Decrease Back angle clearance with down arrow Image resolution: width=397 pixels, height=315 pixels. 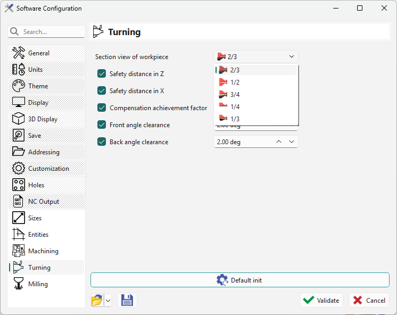[291, 142]
